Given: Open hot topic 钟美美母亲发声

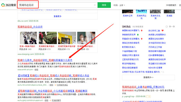Looking at the screenshot, I should tap(129, 35).
